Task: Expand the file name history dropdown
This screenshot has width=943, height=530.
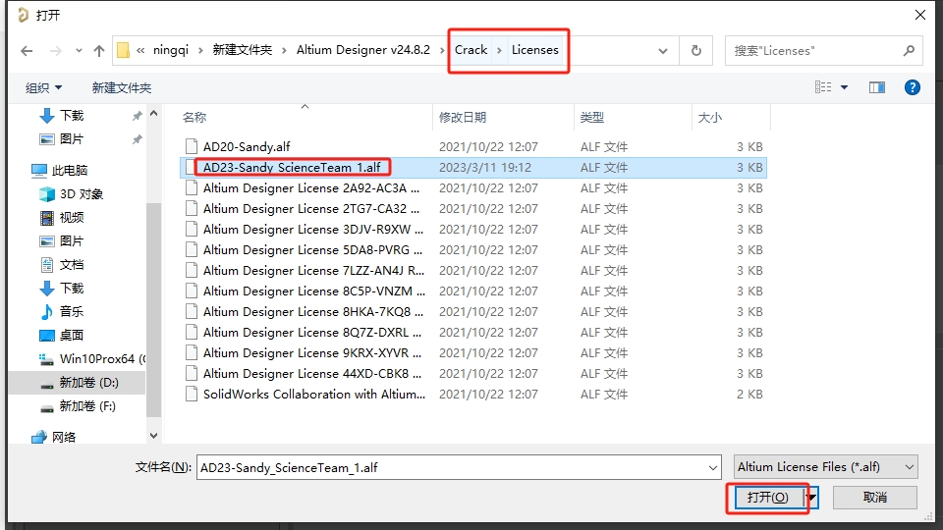Action: tap(713, 467)
